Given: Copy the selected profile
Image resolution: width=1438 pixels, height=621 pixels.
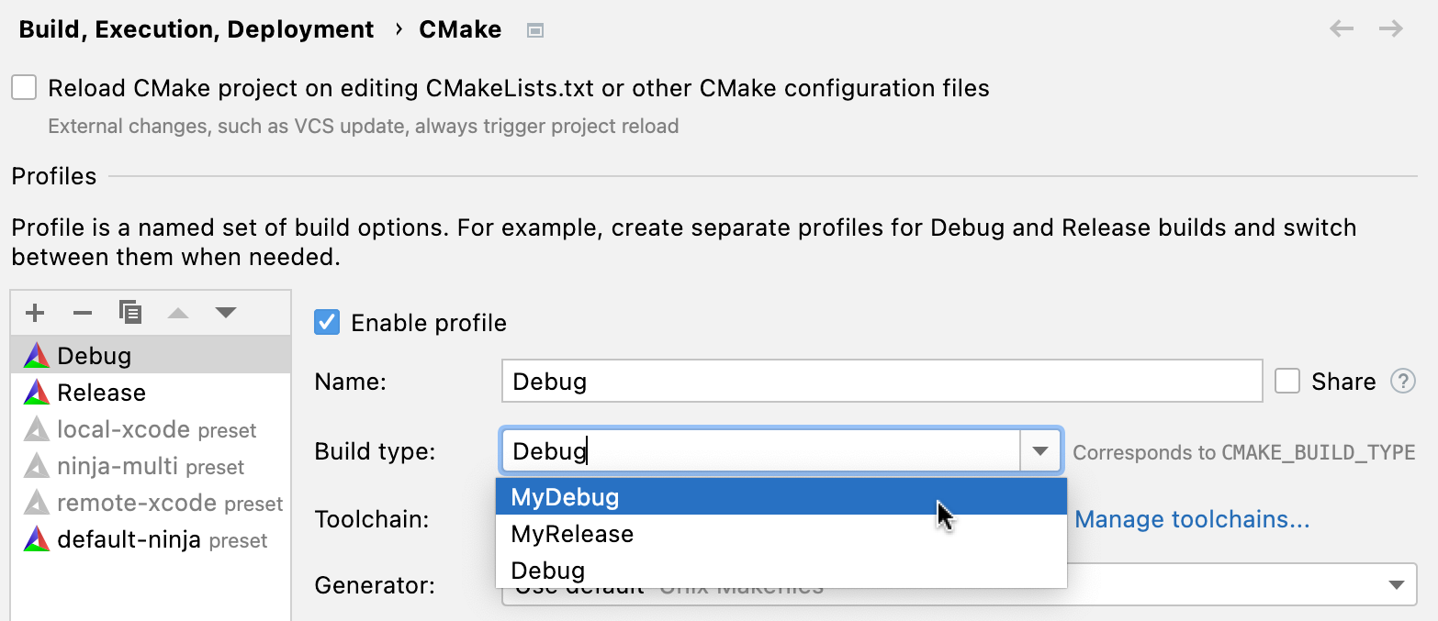Looking at the screenshot, I should [x=130, y=313].
